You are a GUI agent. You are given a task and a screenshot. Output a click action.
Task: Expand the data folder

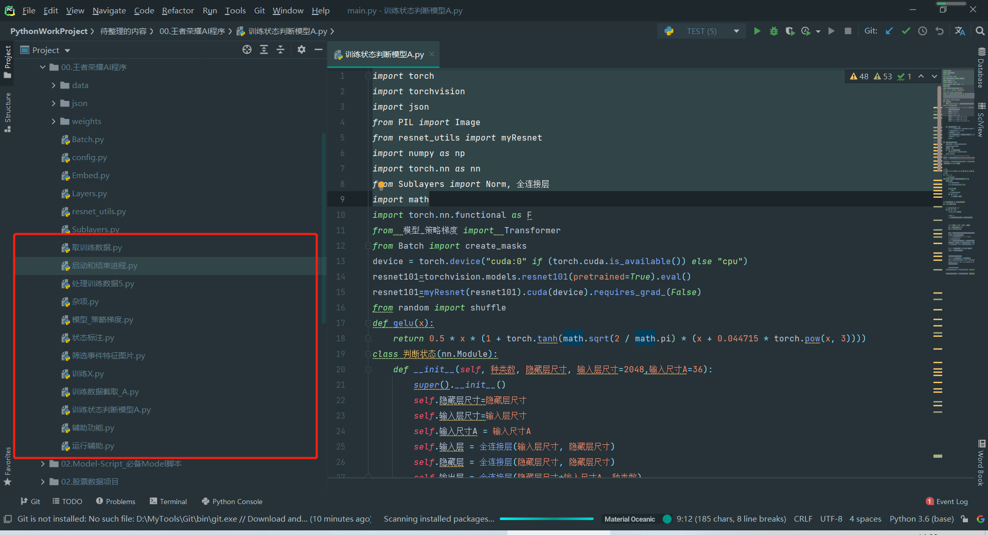click(54, 85)
